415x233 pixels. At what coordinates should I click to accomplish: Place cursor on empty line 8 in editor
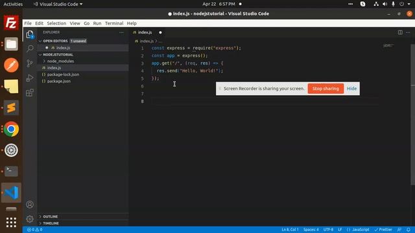tap(265, 102)
